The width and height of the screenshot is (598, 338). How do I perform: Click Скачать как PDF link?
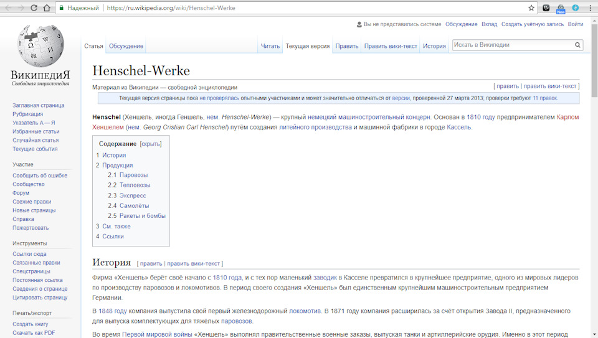click(x=34, y=333)
